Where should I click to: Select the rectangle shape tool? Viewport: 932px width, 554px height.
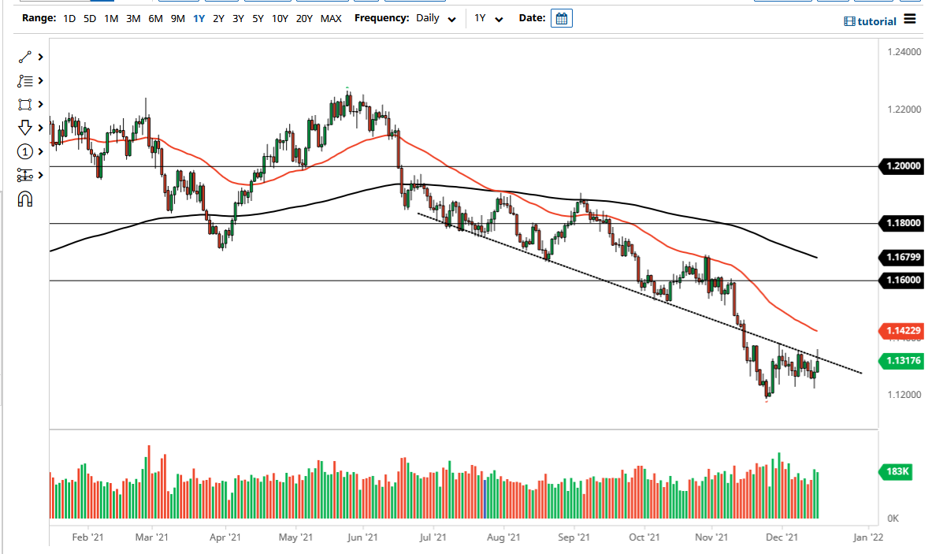click(24, 104)
